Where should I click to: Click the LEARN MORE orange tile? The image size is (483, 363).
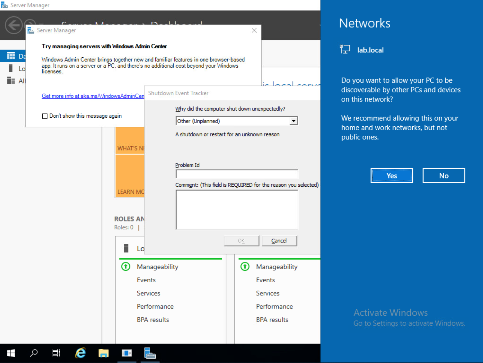pos(130,176)
